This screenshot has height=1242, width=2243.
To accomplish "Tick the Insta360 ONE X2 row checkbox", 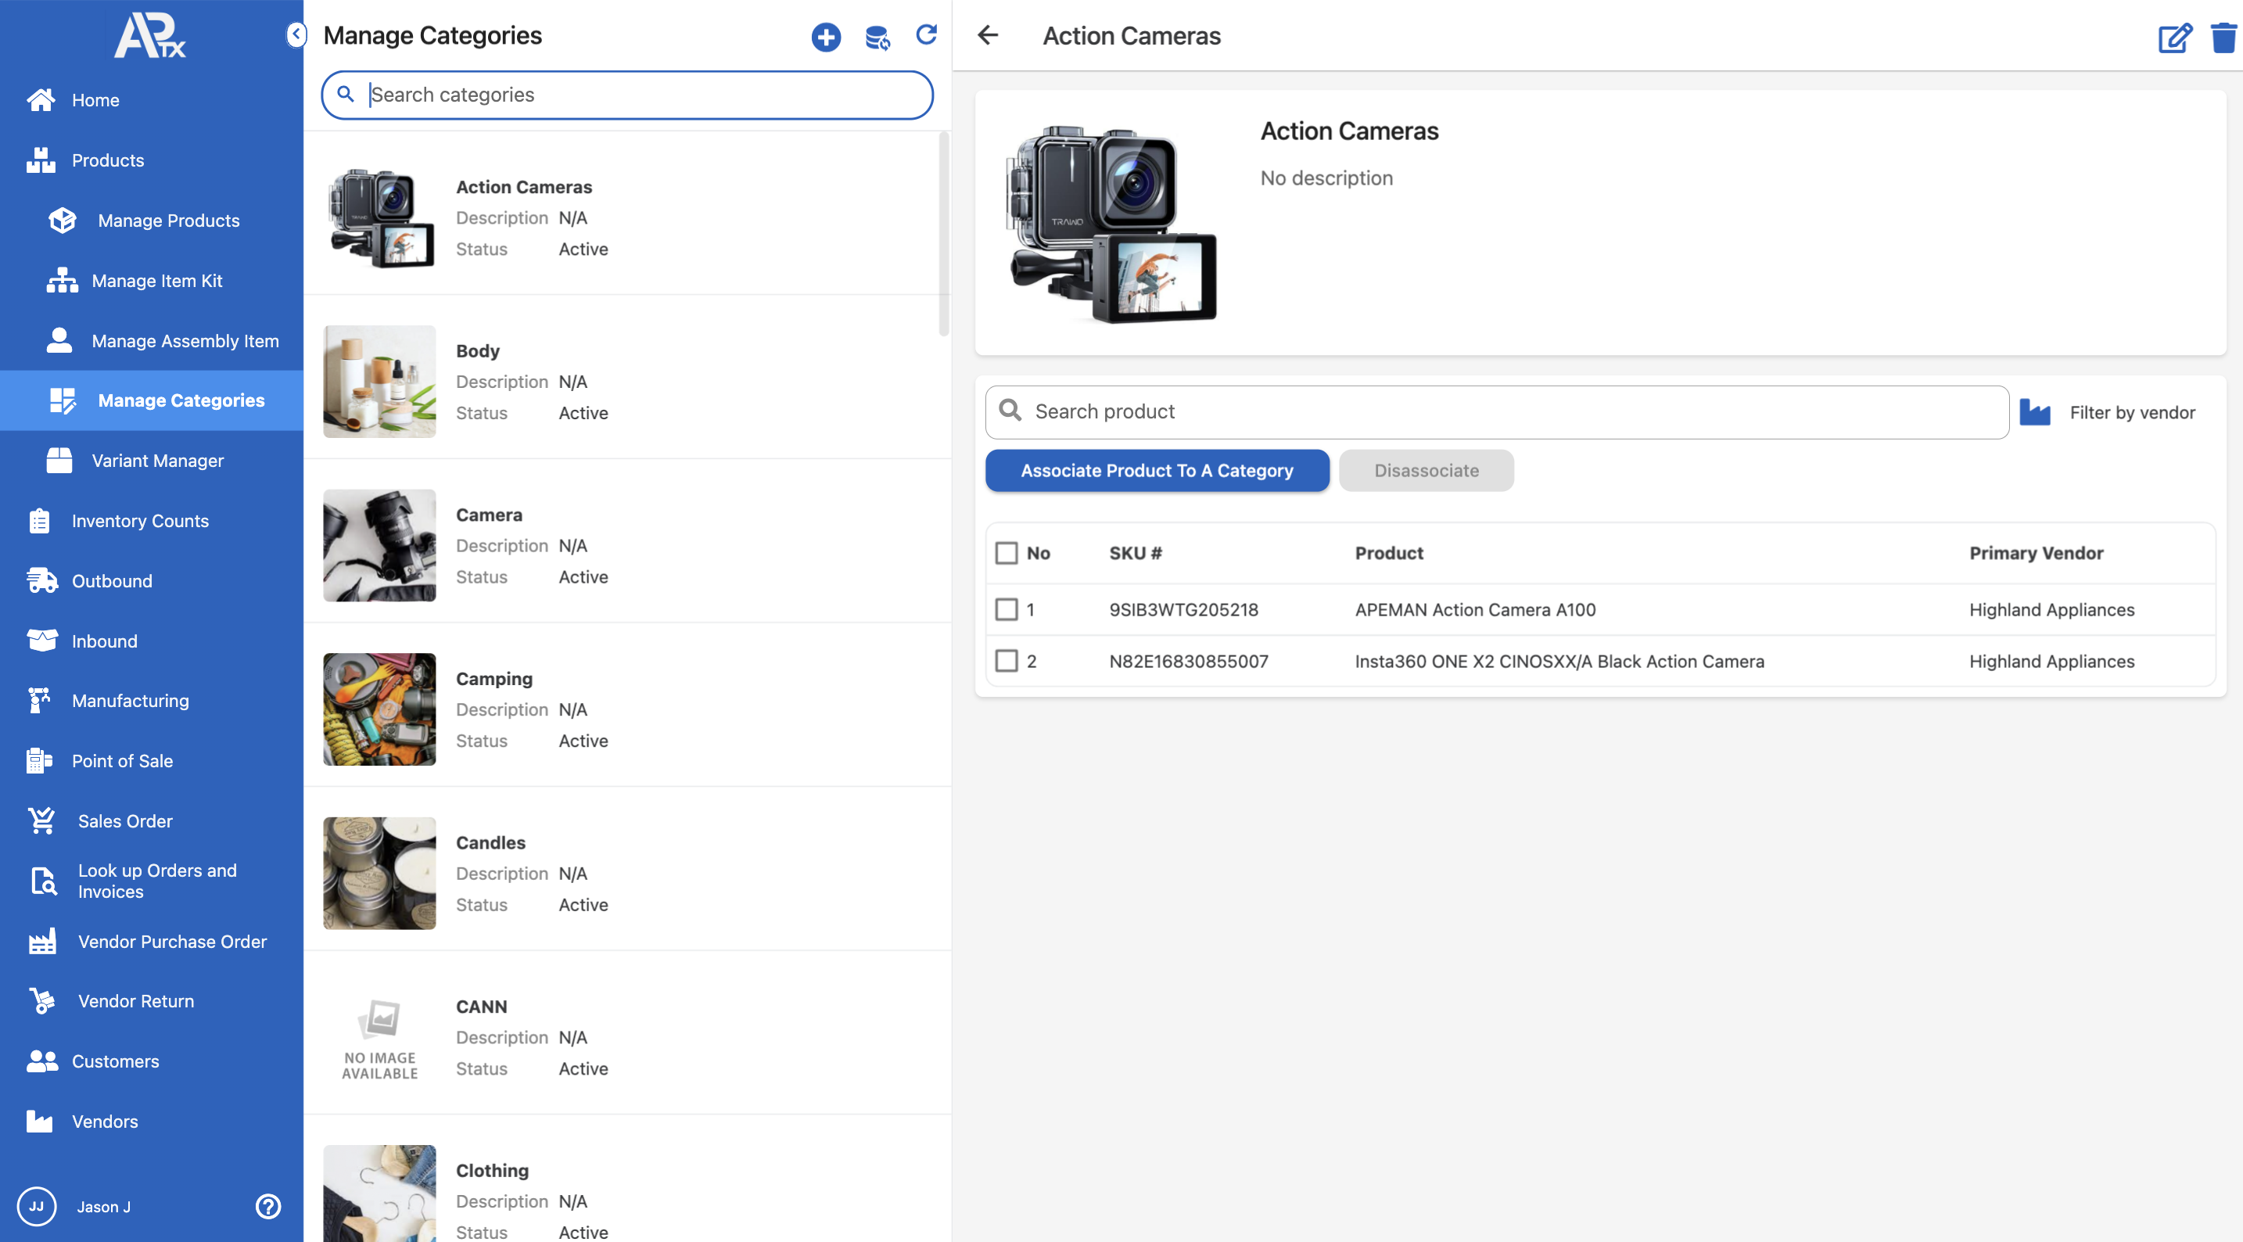I will (1007, 661).
